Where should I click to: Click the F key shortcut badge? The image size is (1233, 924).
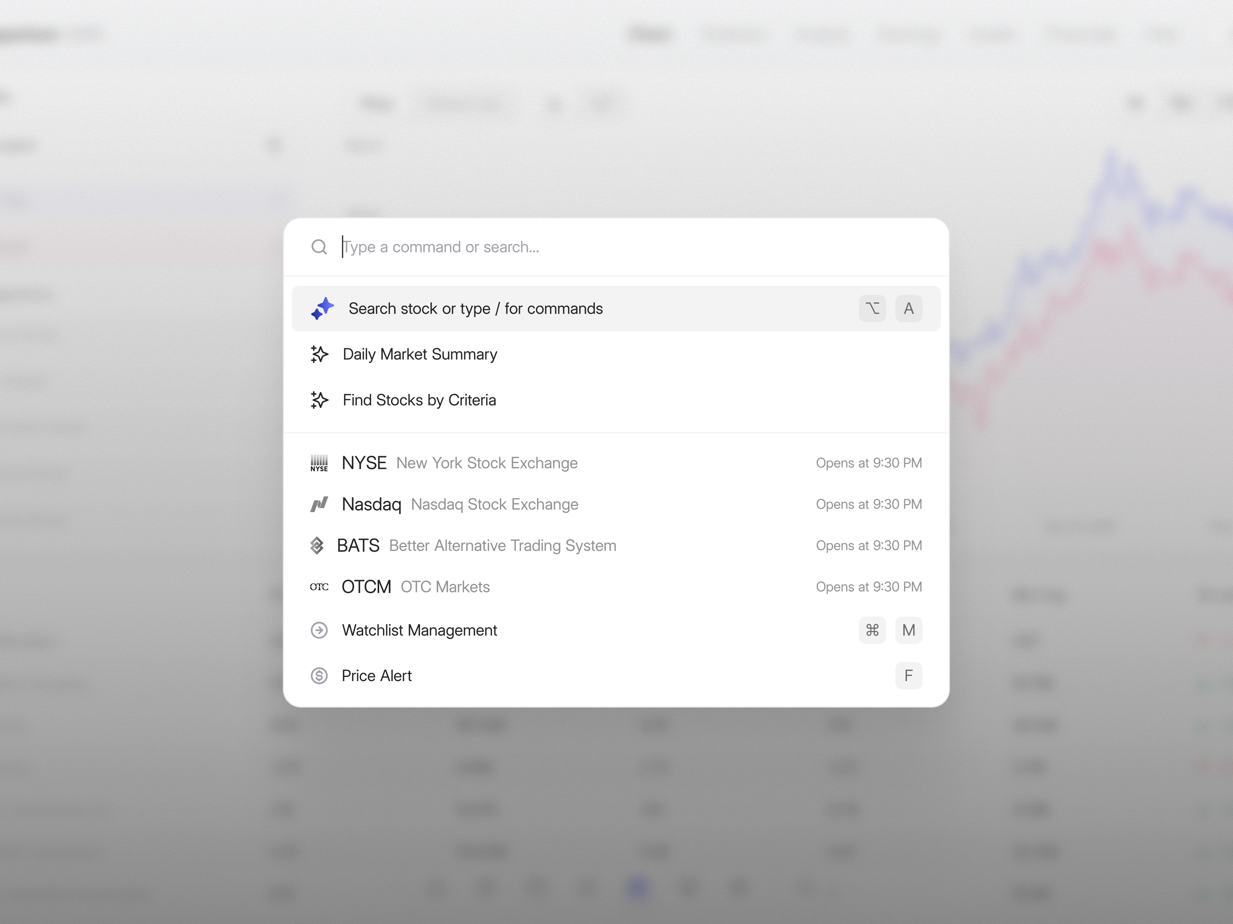(x=909, y=676)
